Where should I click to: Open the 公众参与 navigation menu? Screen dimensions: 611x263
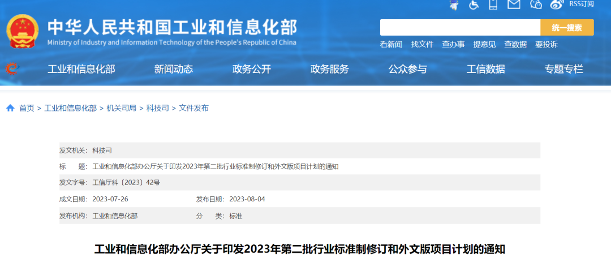tap(407, 70)
